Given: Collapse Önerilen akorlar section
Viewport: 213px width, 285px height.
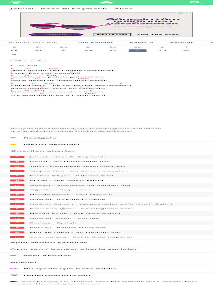Looking at the screenshot, I should [x=106, y=151].
